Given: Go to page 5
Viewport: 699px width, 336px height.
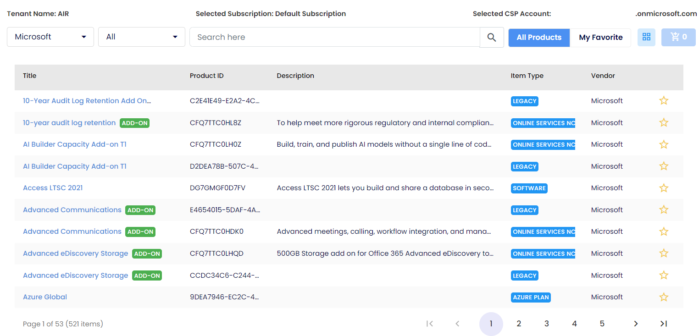Looking at the screenshot, I should coord(602,324).
